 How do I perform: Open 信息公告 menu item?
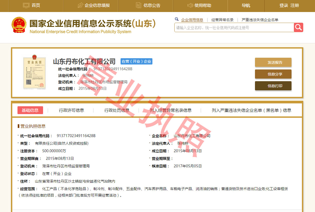[152, 5]
